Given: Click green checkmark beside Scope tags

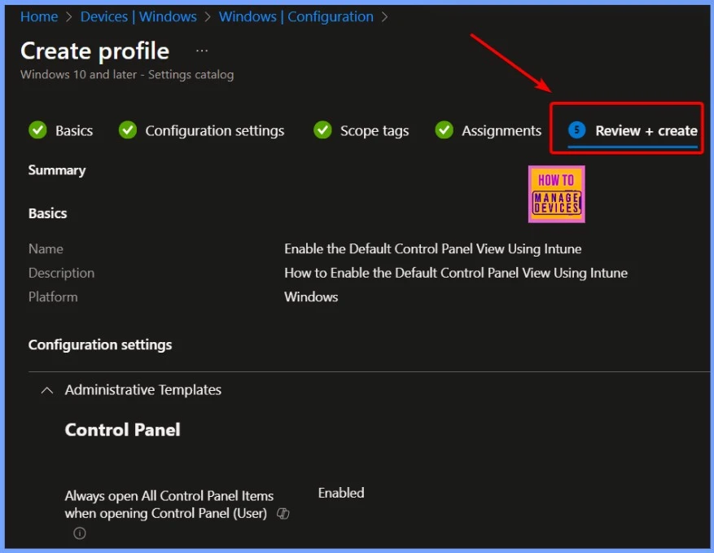Looking at the screenshot, I should pyautogui.click(x=322, y=129).
